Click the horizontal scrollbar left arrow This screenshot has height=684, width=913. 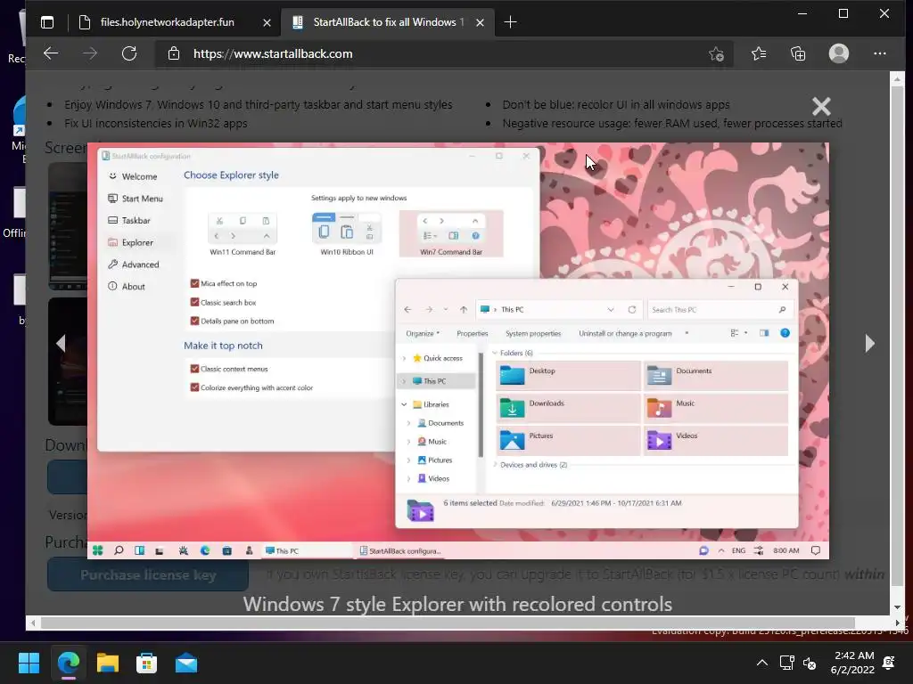(x=33, y=623)
